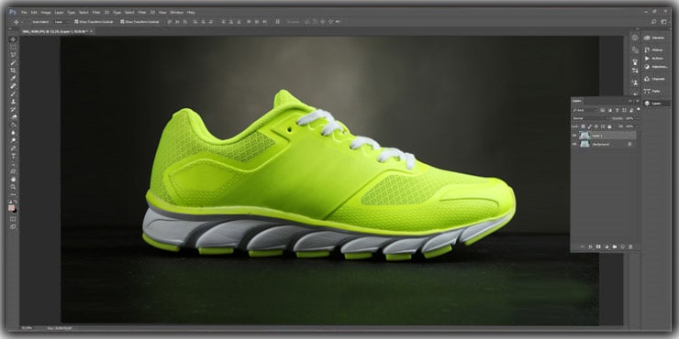Viewport: 679px width, 339px height.
Task: Open the Layers panel flyout menu
Action: coord(638,101)
